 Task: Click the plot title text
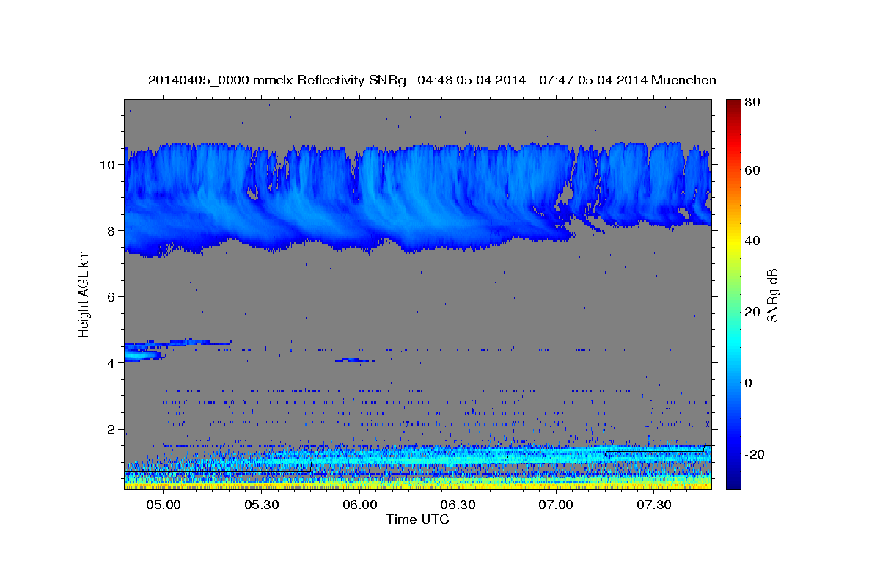click(x=432, y=80)
